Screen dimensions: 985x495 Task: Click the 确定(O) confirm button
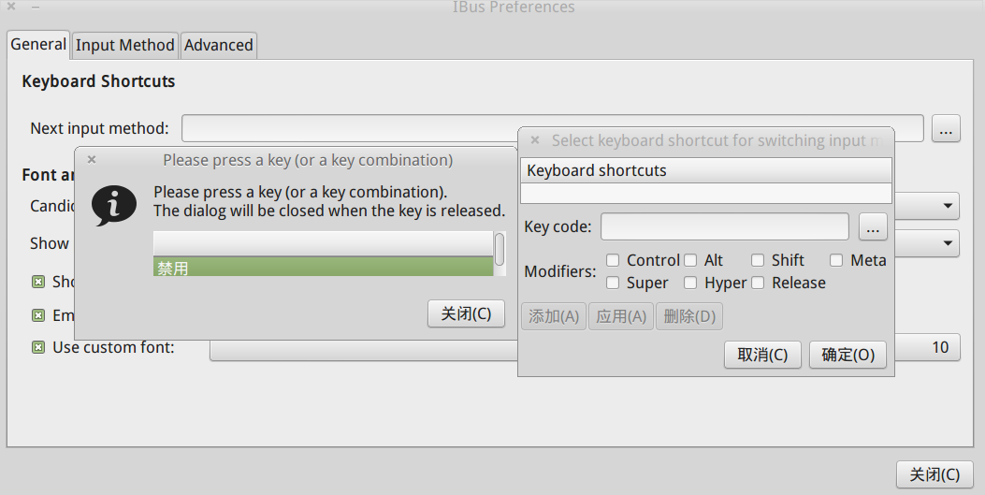(847, 355)
